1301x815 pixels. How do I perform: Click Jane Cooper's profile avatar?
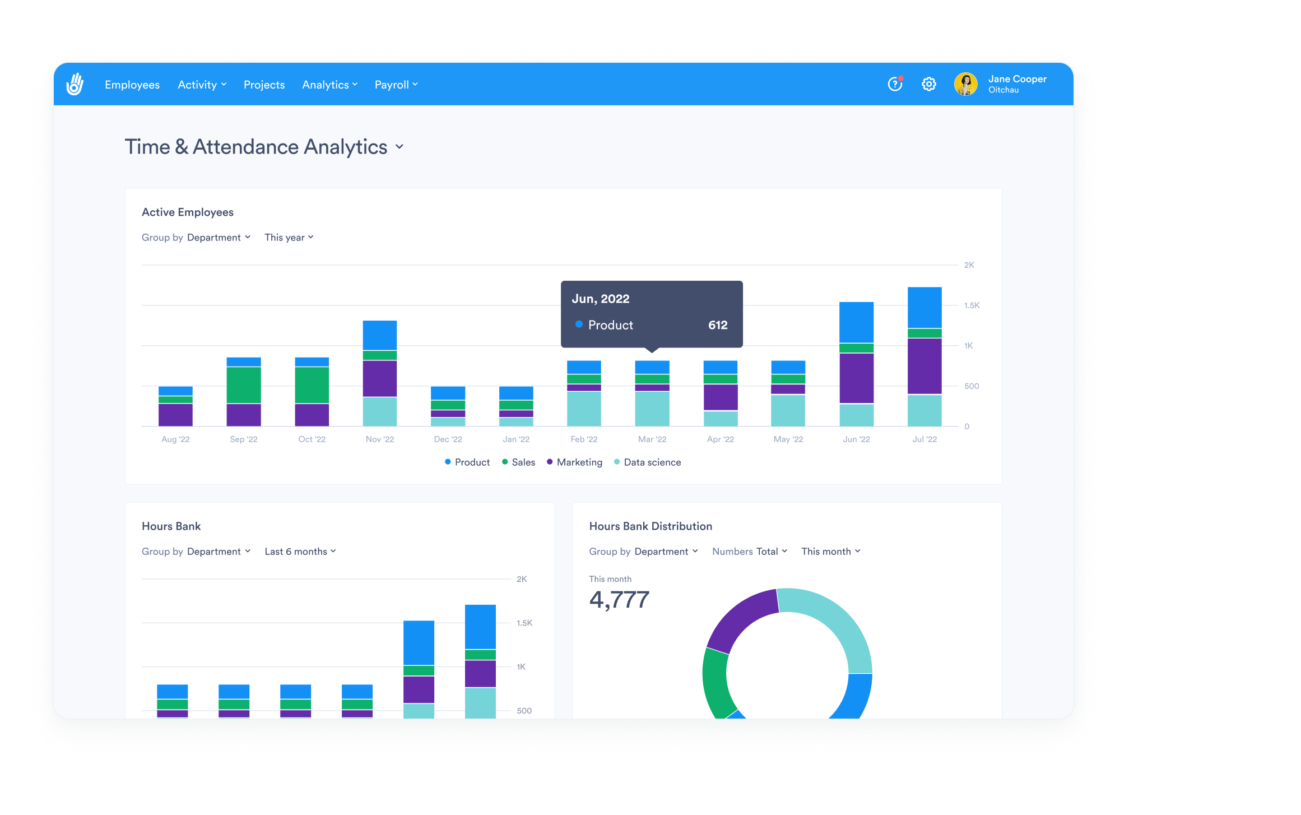[965, 84]
